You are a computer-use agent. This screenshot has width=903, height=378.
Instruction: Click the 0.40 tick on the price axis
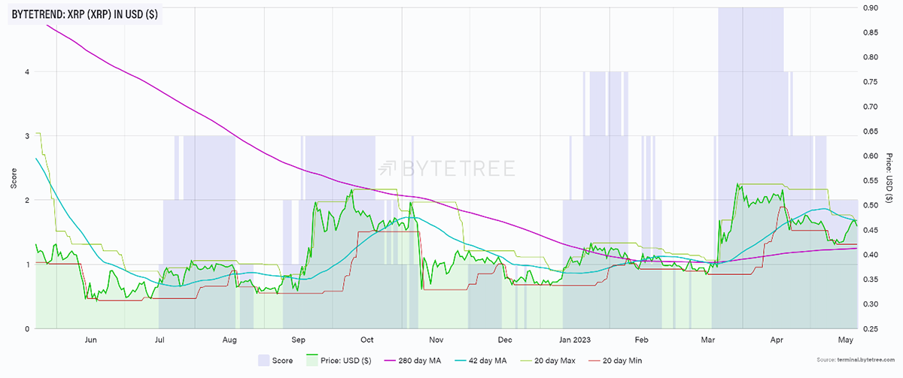[x=869, y=256]
